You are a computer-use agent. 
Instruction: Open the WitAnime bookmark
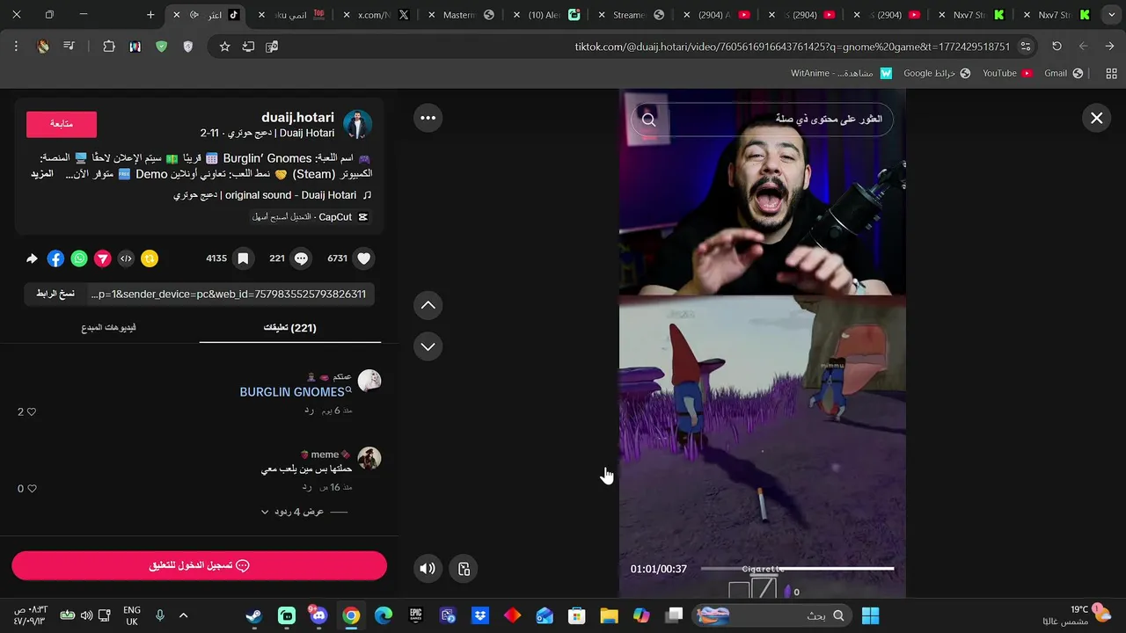(842, 73)
